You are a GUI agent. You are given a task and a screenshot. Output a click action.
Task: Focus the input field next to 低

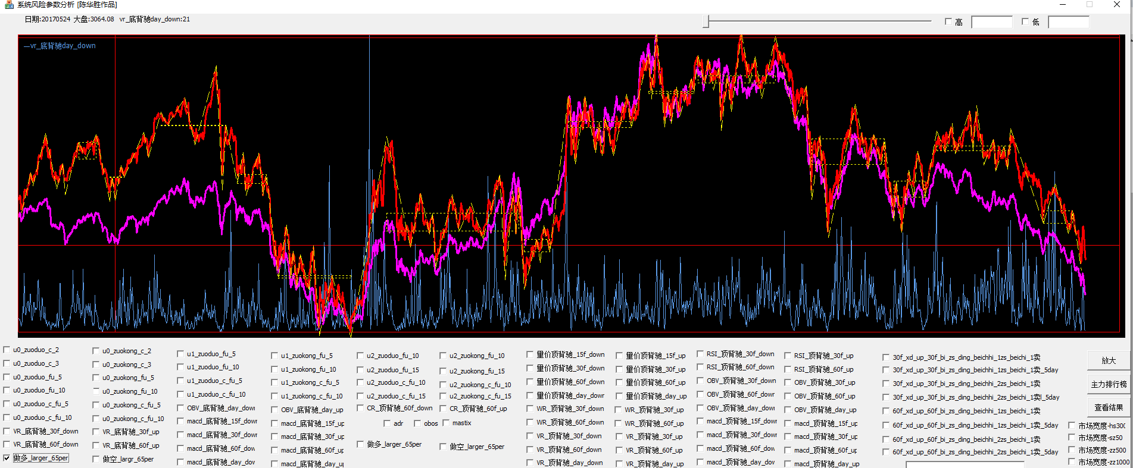tap(1068, 22)
